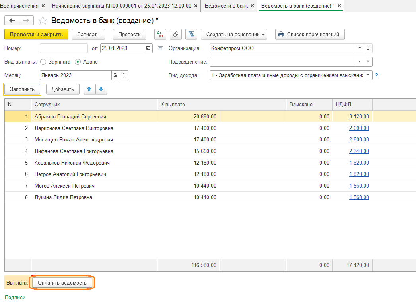The height and width of the screenshot is (302, 416).
Task: Select the Зарплата radio option
Action: point(43,62)
